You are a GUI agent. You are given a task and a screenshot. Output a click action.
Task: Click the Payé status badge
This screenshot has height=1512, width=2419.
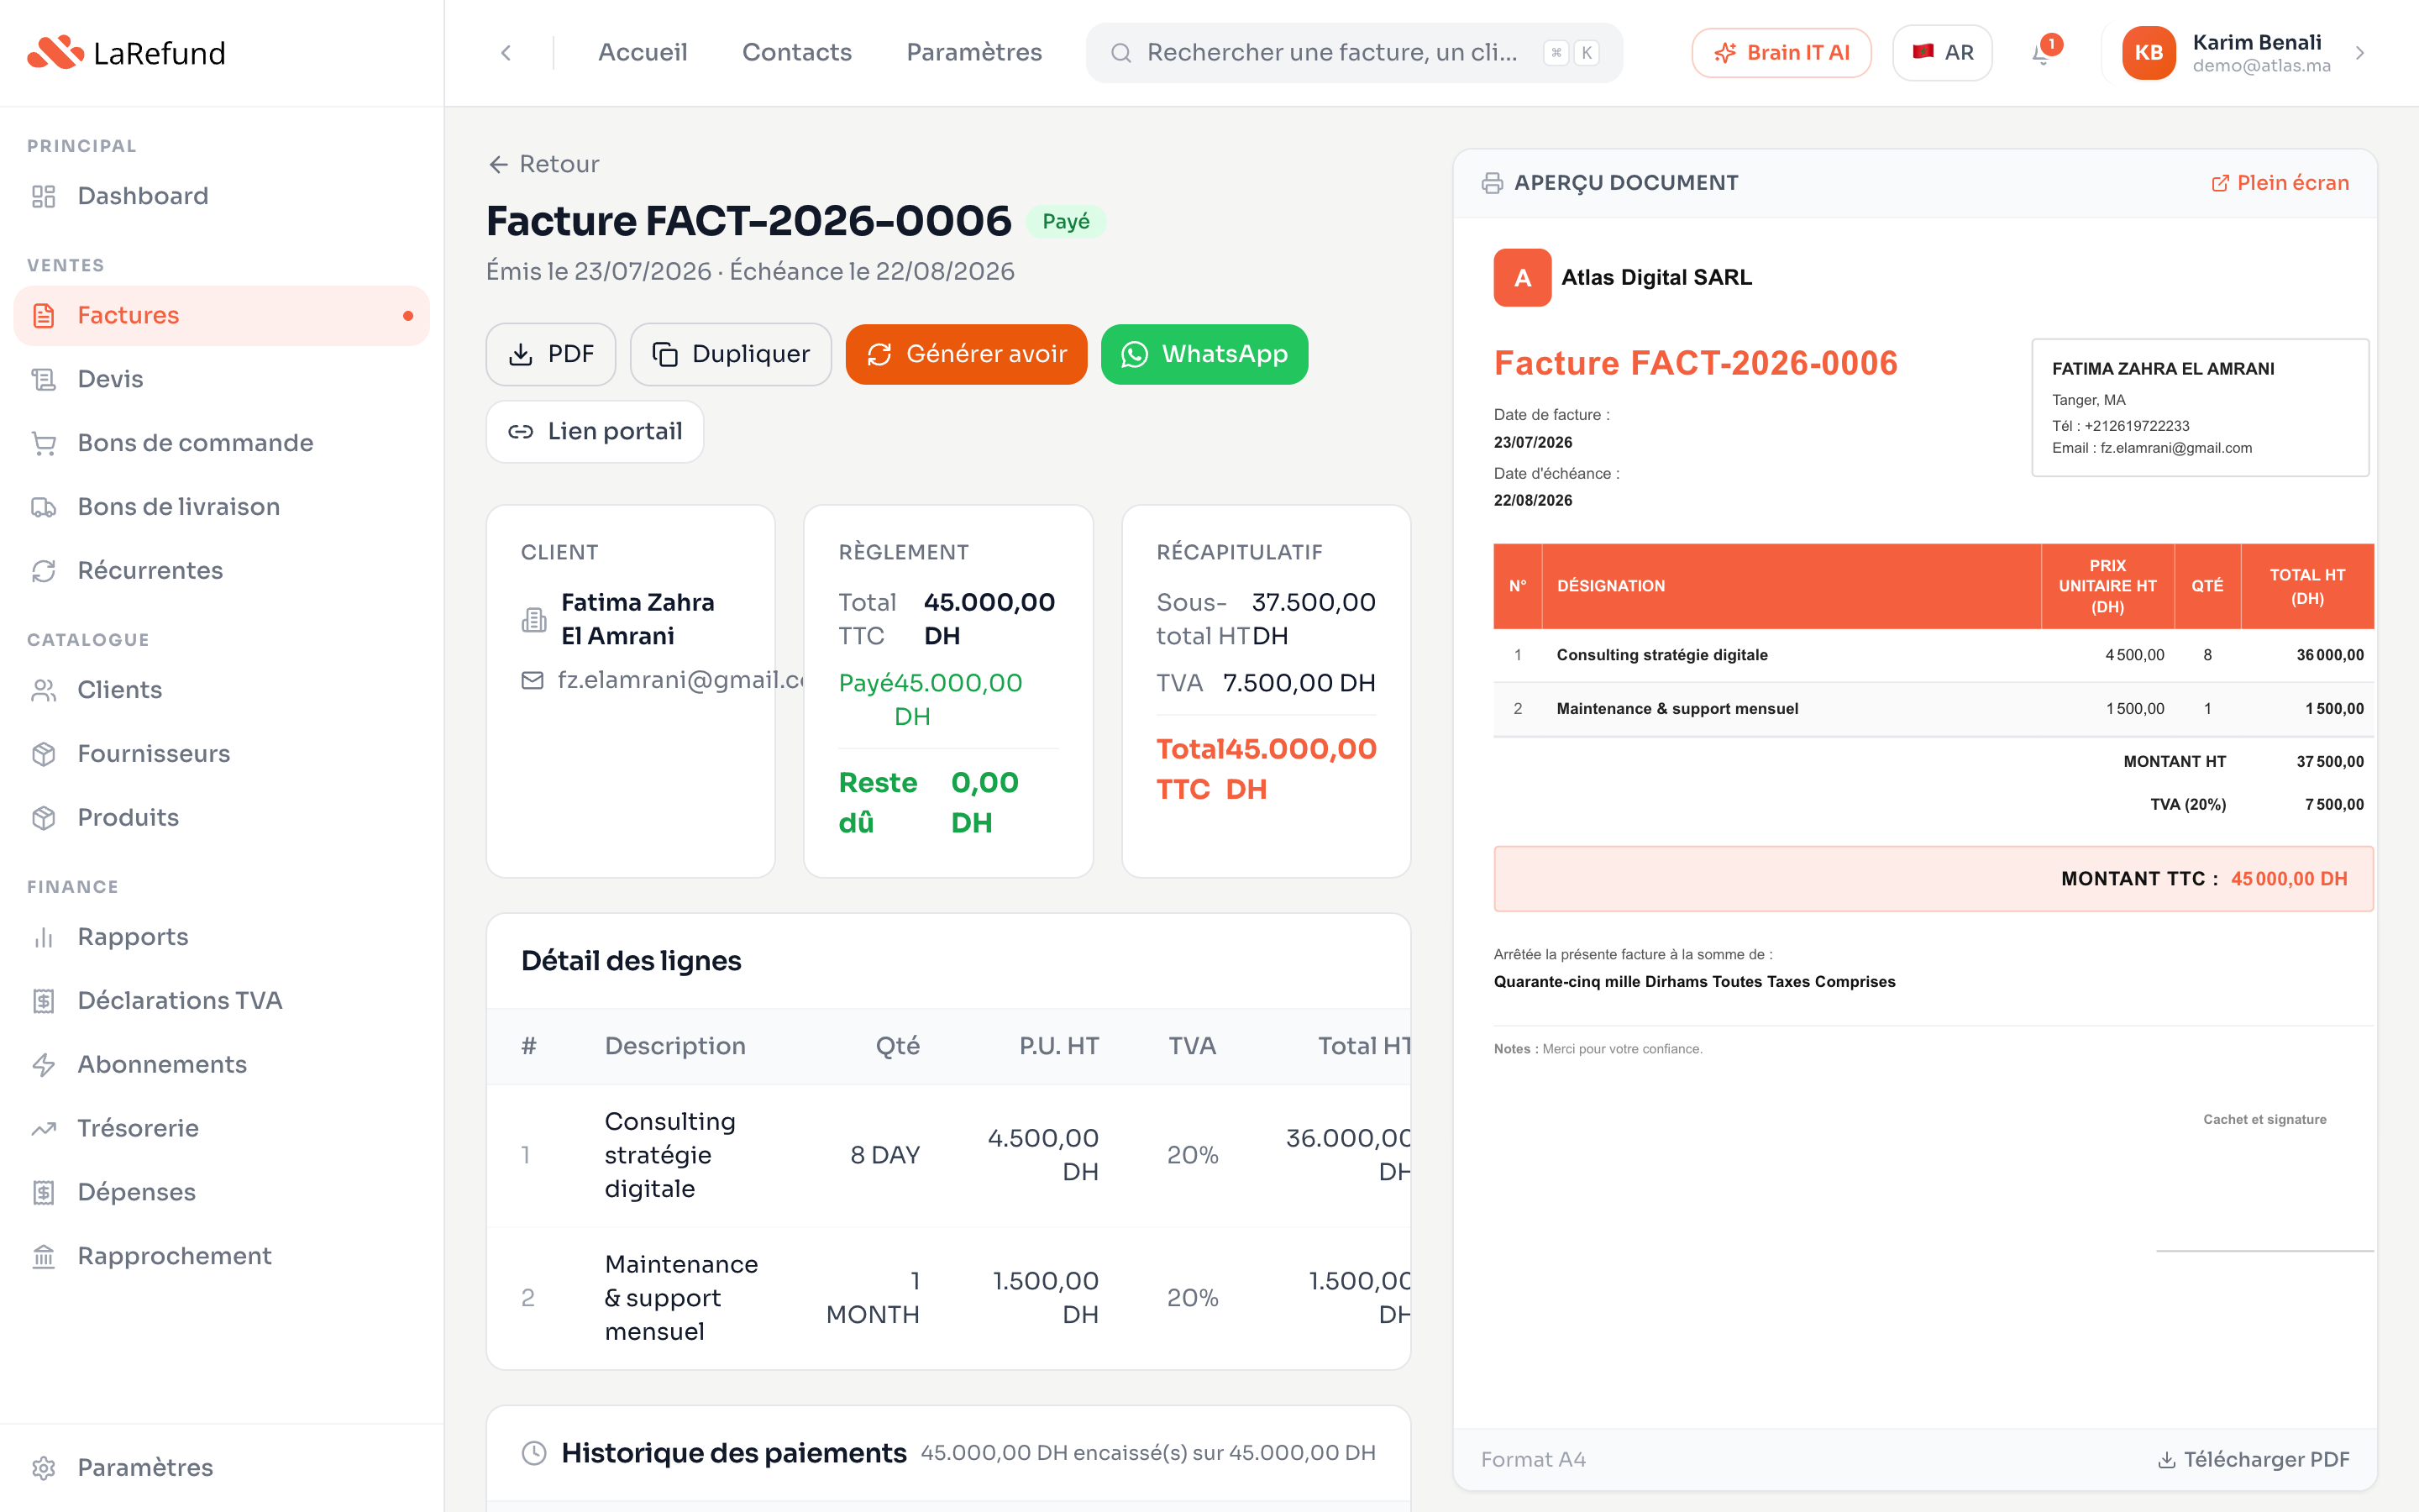[x=1066, y=222]
